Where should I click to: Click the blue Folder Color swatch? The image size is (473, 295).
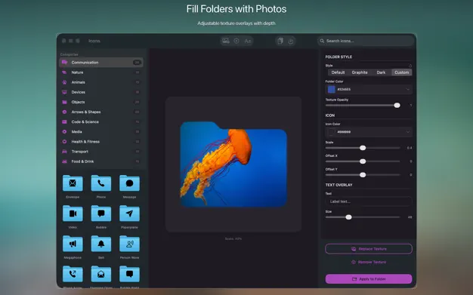[x=332, y=89]
